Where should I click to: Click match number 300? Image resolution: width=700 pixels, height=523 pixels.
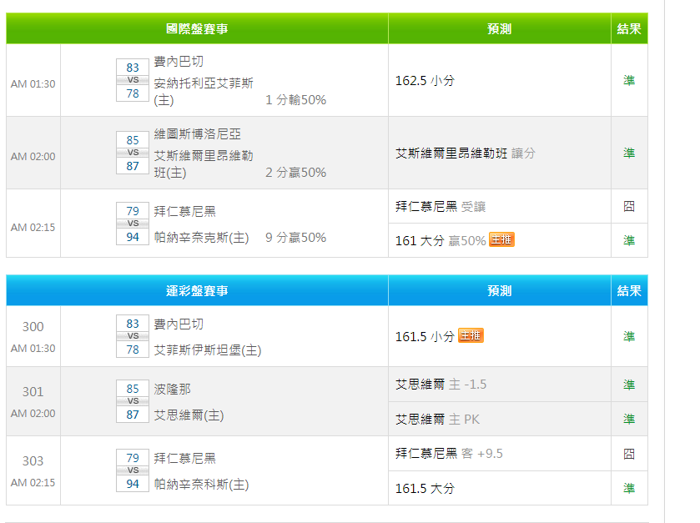[x=33, y=327]
